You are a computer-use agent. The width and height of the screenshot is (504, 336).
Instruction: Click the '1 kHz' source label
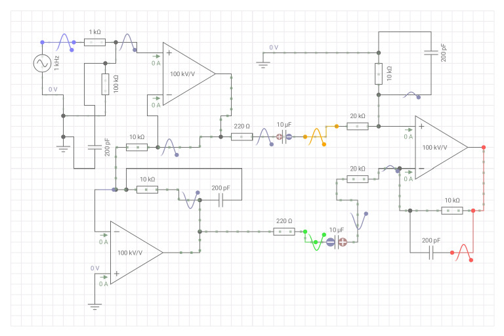coord(56,64)
